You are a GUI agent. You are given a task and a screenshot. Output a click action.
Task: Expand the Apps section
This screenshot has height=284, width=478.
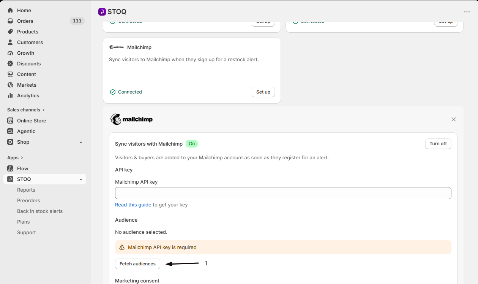15,158
